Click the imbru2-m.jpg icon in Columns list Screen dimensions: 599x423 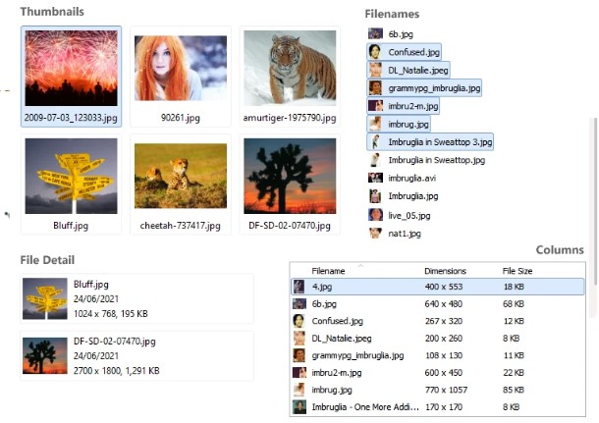299,373
